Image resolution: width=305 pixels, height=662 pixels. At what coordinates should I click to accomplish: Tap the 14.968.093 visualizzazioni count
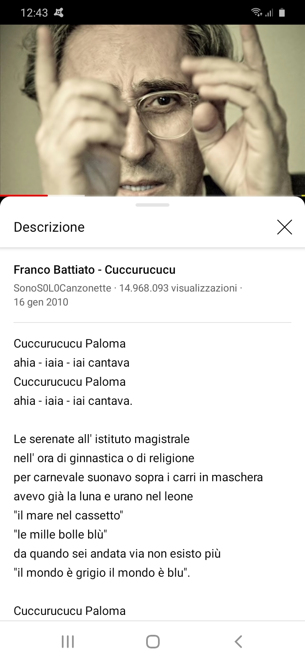click(178, 288)
